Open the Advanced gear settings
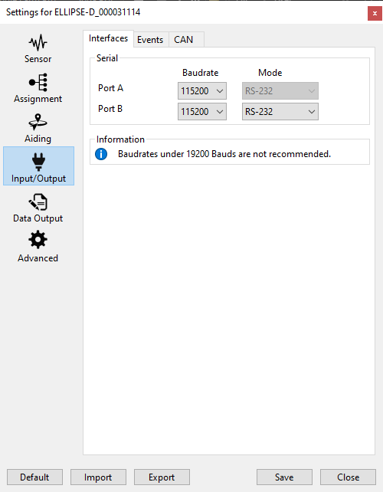This screenshot has width=383, height=492. point(38,248)
